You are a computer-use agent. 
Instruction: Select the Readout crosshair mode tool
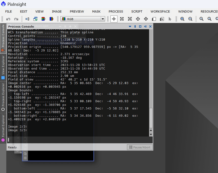pyautogui.click(x=114, y=19)
